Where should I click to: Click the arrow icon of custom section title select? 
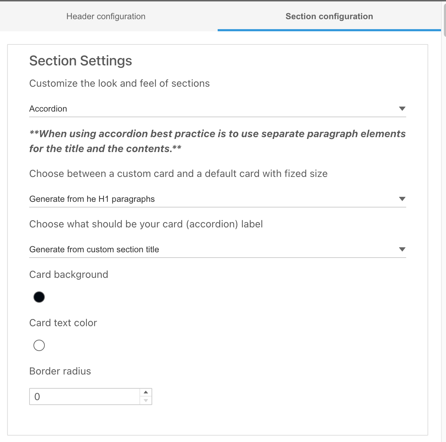pyautogui.click(x=402, y=249)
